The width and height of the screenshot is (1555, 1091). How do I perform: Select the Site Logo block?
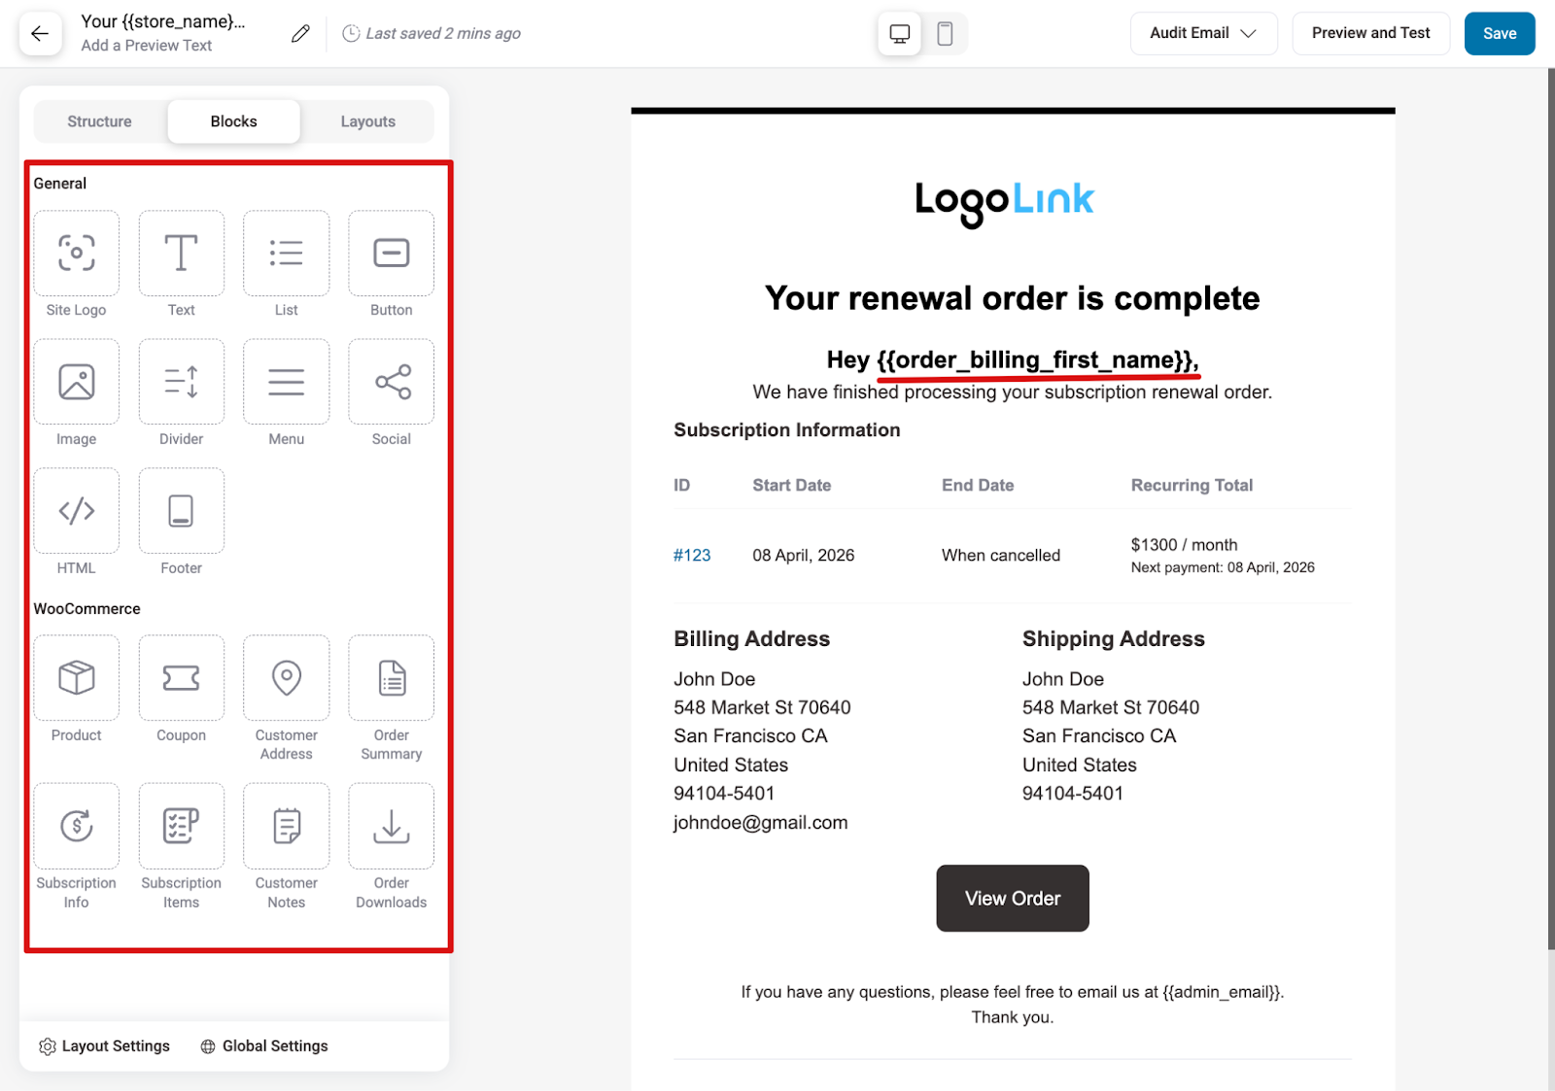click(x=76, y=253)
